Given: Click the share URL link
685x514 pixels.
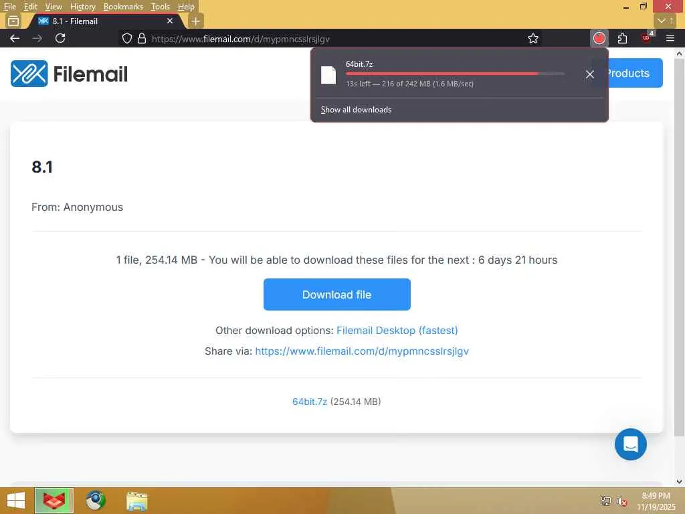Looking at the screenshot, I should 362,351.
